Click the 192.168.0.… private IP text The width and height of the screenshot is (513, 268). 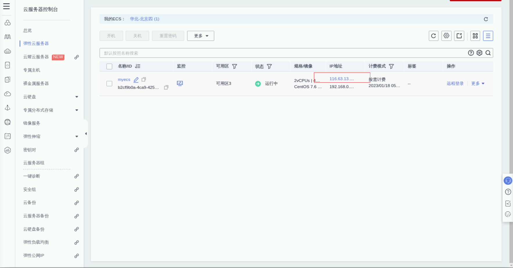342,87
